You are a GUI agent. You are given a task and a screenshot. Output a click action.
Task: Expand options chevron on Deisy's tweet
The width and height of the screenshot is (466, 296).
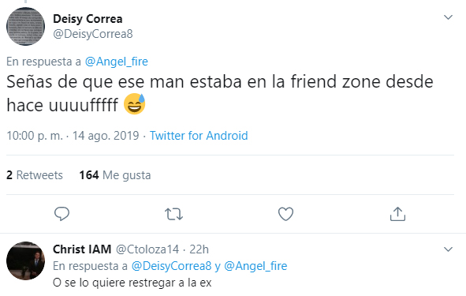pyautogui.click(x=448, y=17)
